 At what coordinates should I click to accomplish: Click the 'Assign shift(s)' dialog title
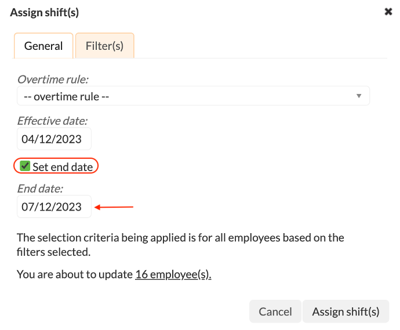45,12
